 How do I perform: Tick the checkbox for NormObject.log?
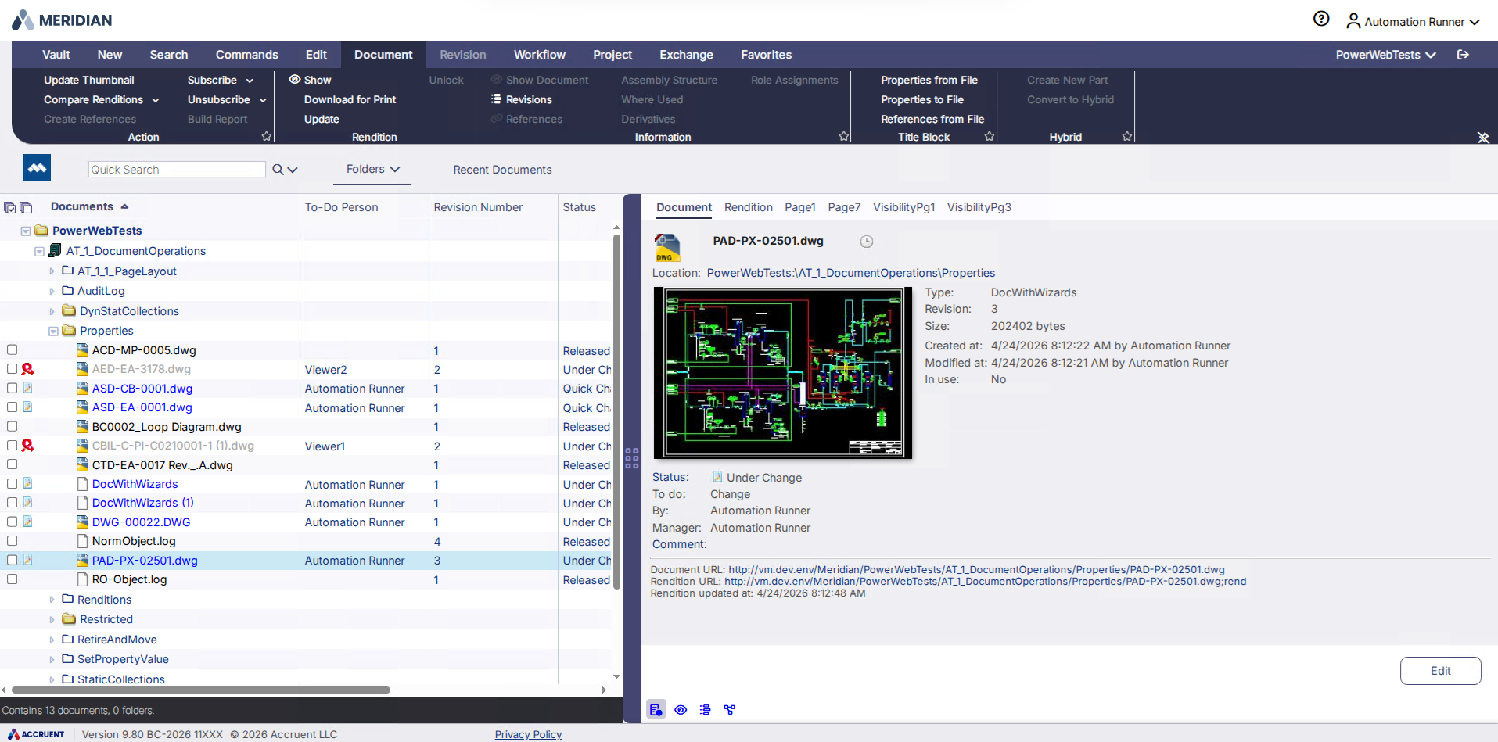click(13, 541)
